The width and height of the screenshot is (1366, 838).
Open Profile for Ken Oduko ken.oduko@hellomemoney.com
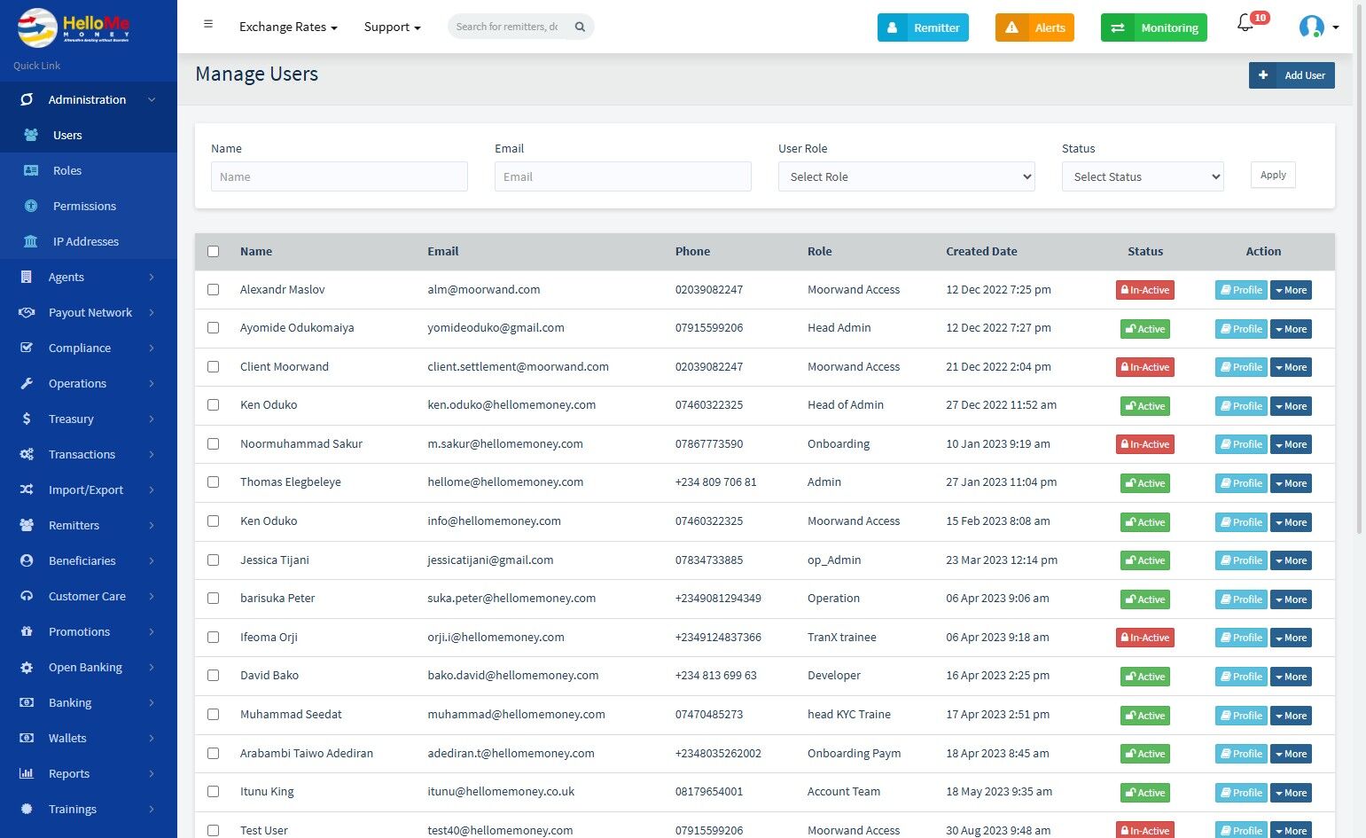[1241, 406]
